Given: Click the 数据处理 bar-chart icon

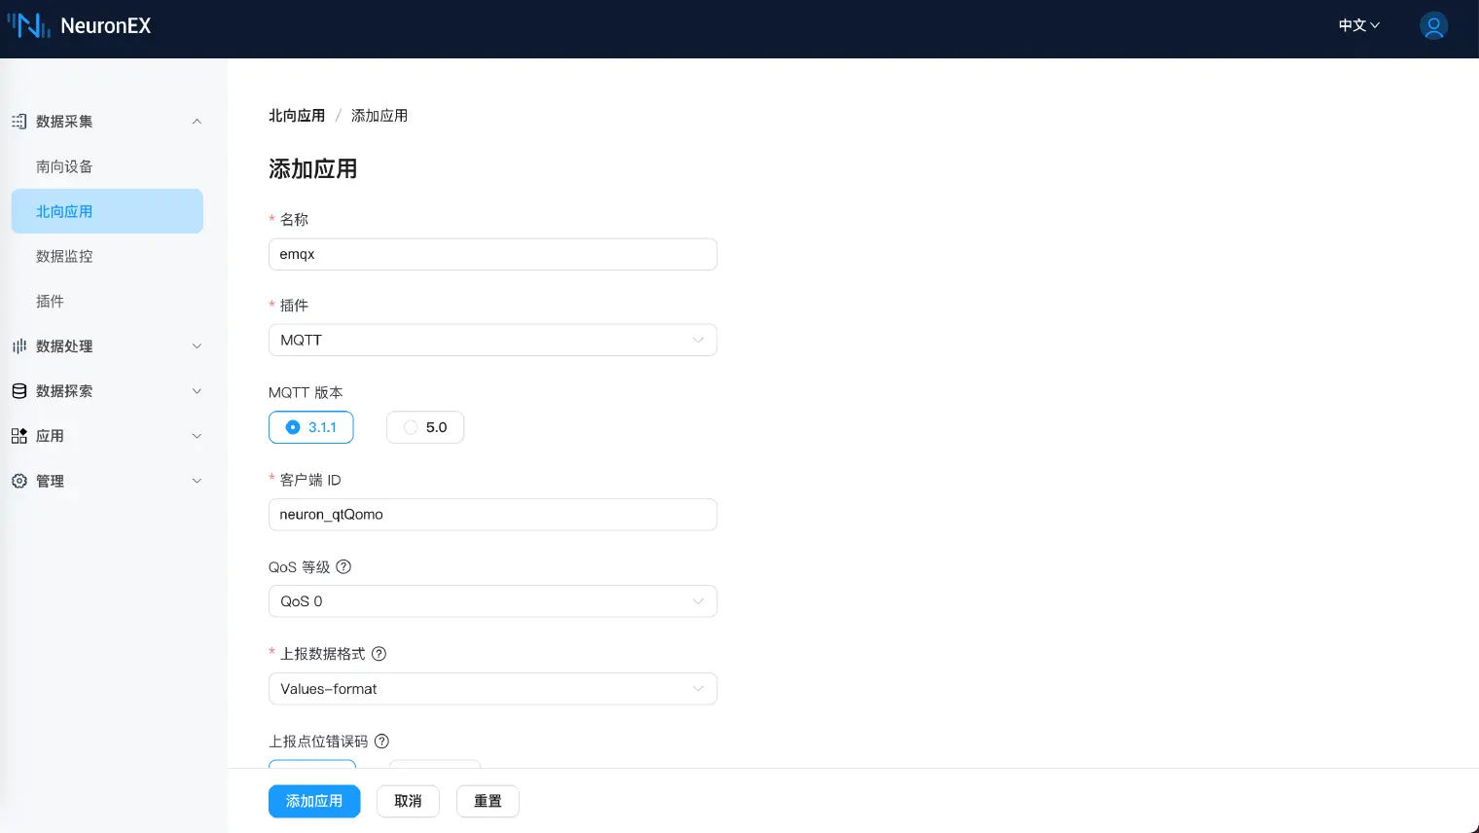Looking at the screenshot, I should [18, 346].
